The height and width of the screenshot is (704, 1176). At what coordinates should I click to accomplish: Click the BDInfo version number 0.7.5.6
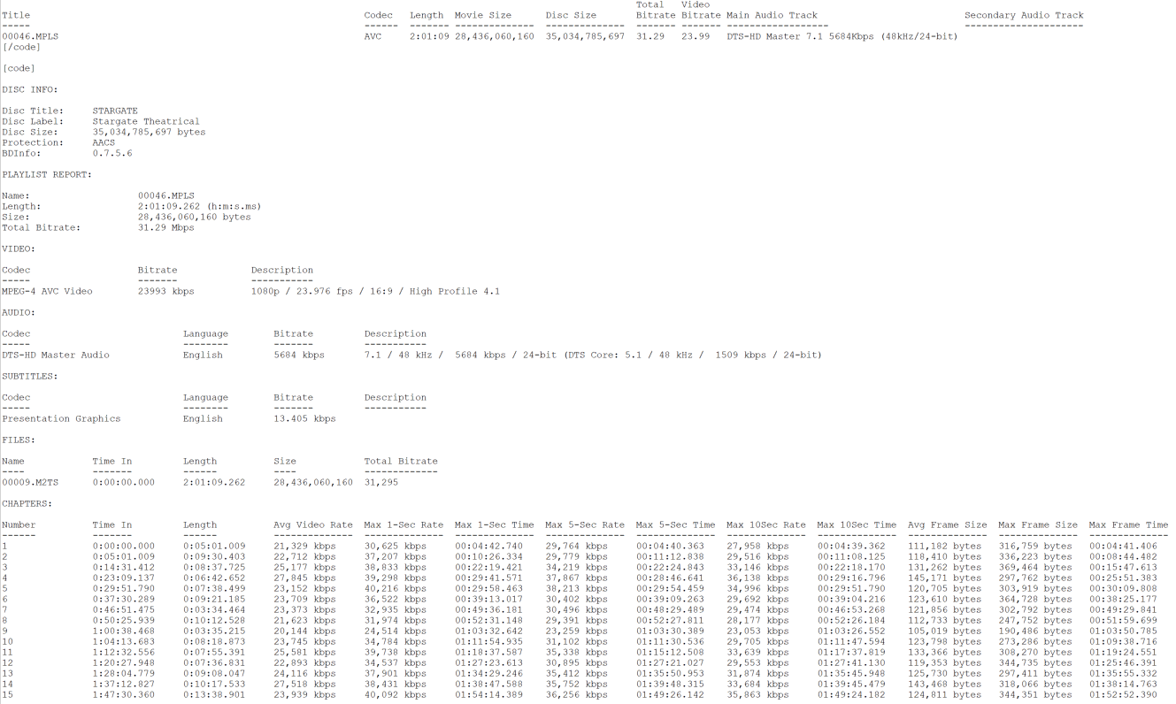(112, 154)
